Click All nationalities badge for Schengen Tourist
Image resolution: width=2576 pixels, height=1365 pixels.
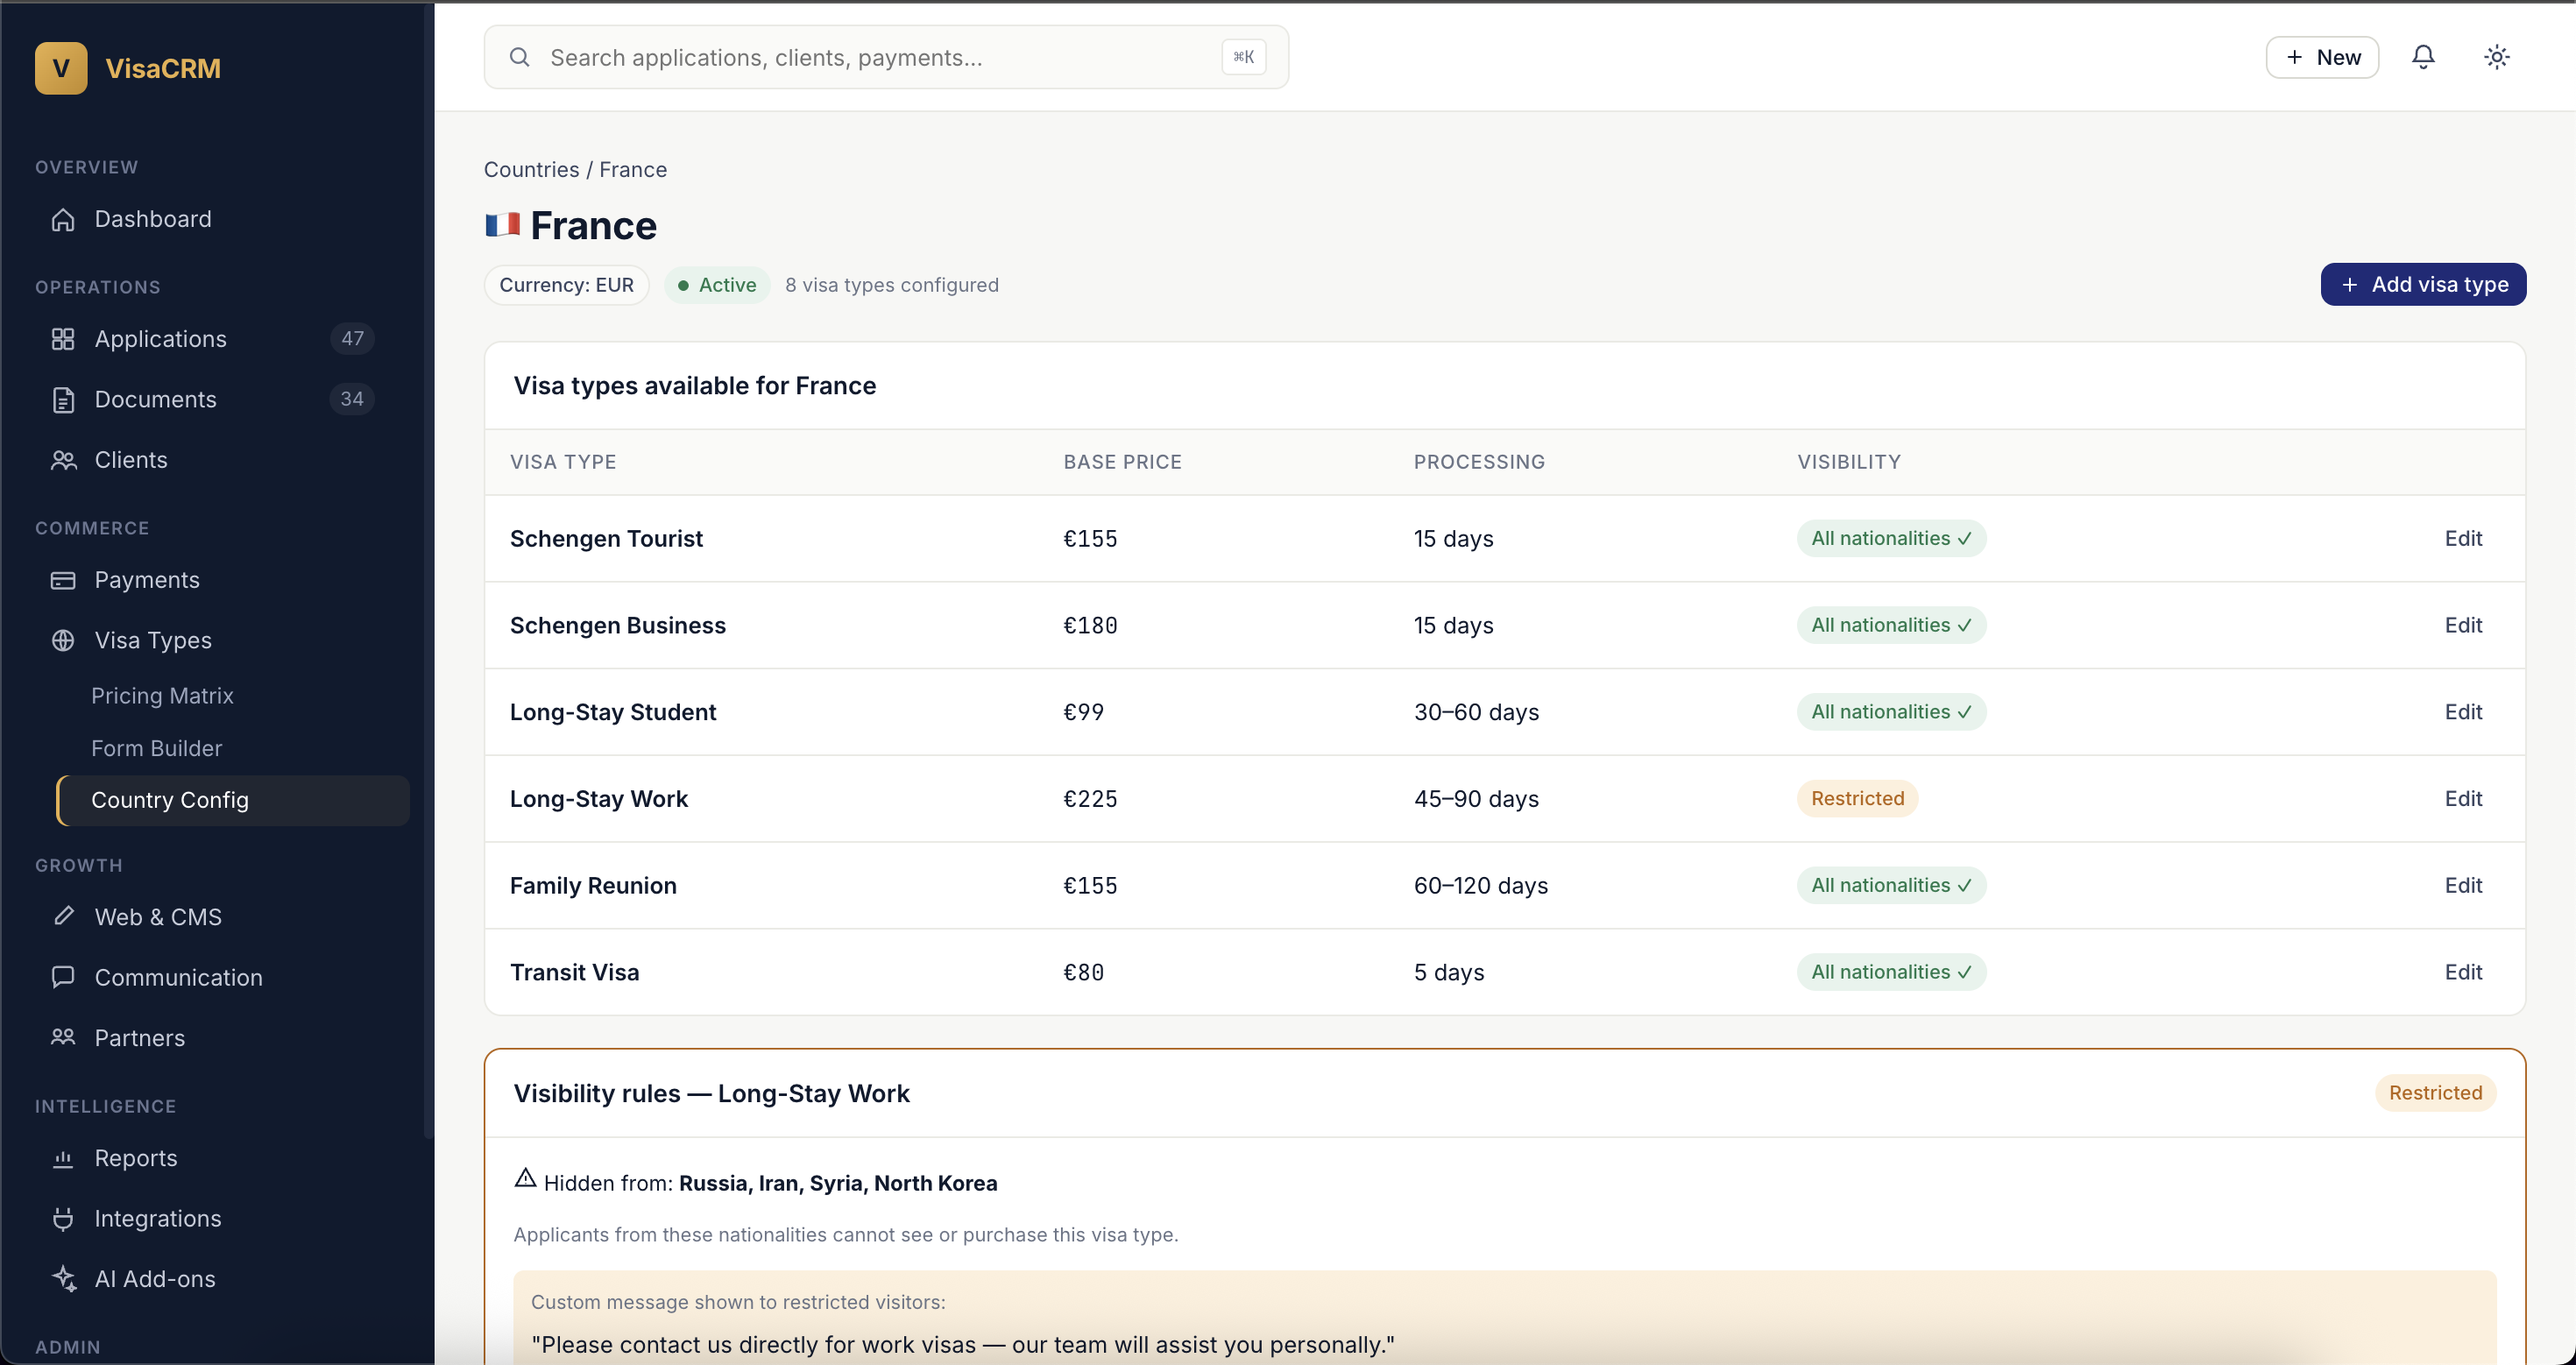pos(1891,538)
